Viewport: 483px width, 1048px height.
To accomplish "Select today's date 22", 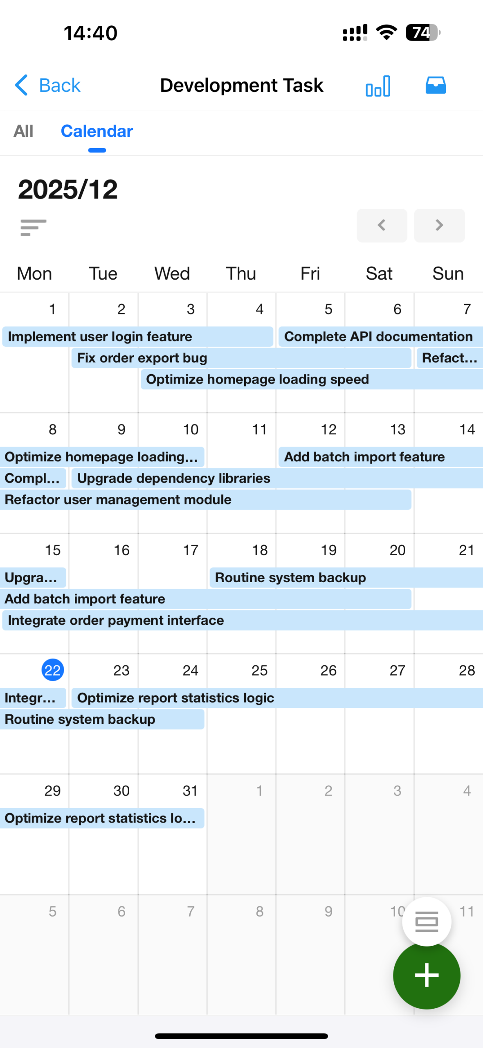I will tap(53, 670).
